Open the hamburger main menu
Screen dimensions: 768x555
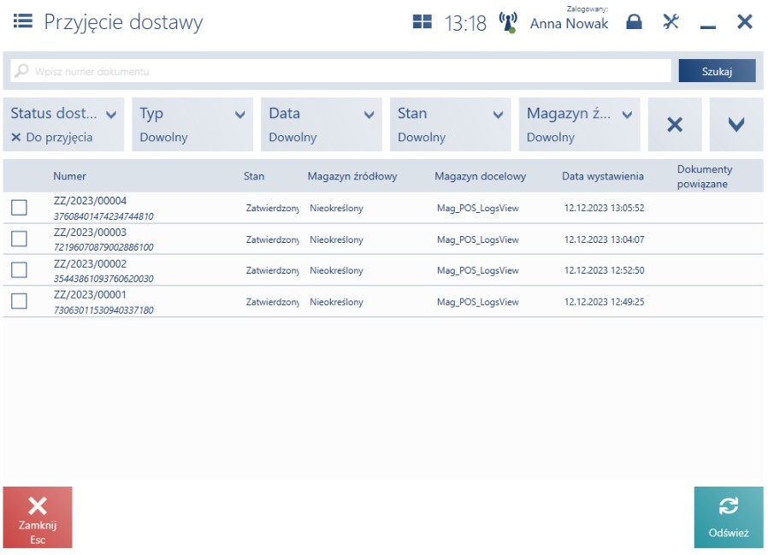coord(22,21)
